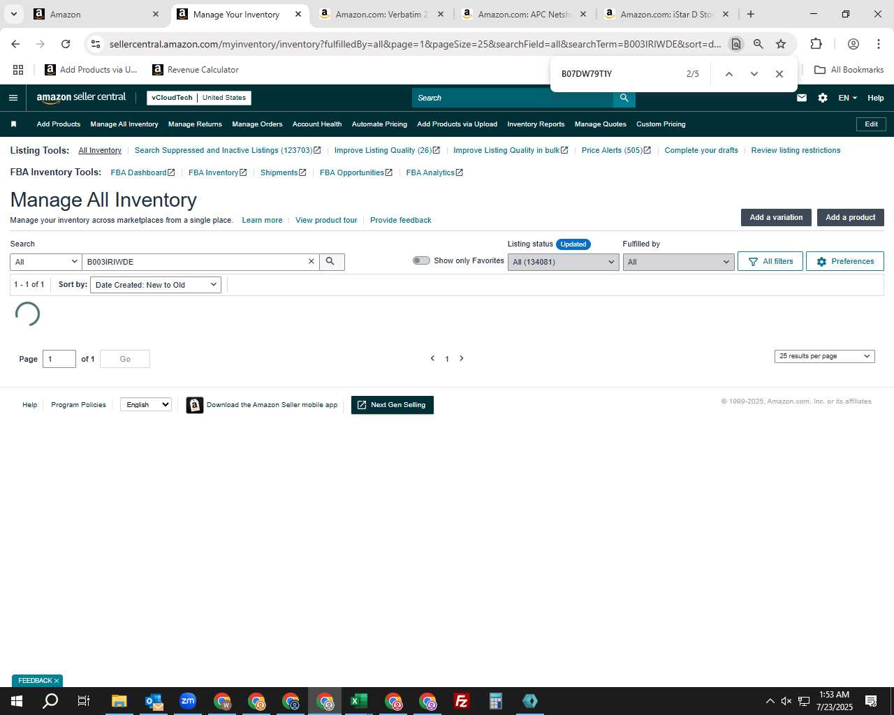Open the 25 results per page dropdown
The height and width of the screenshot is (715, 894).
tap(824, 356)
